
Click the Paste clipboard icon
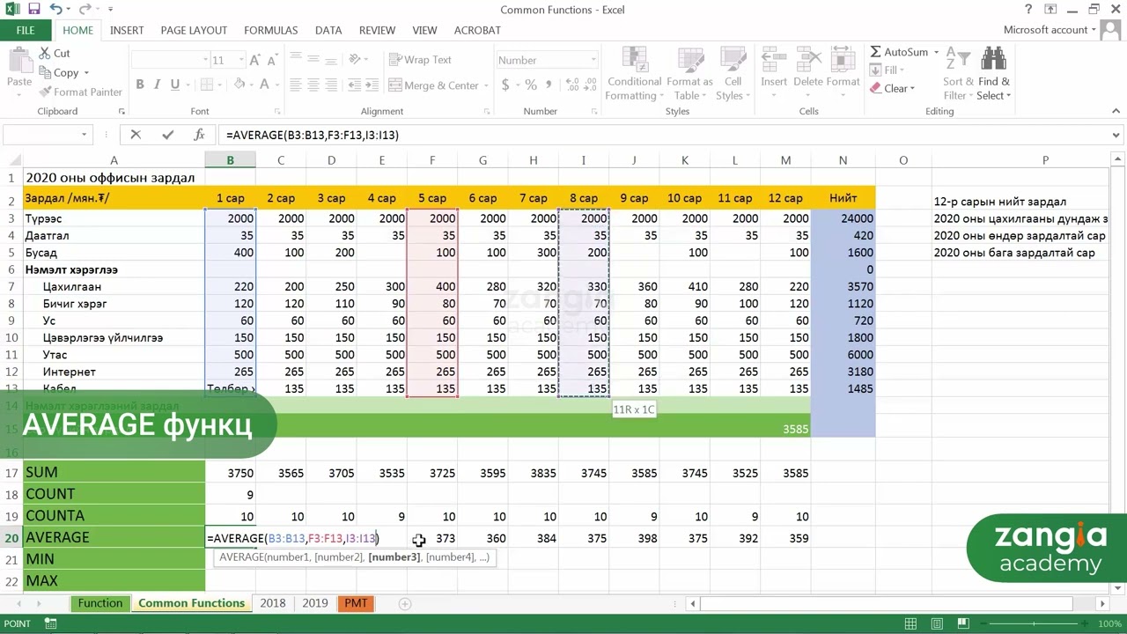(x=19, y=62)
